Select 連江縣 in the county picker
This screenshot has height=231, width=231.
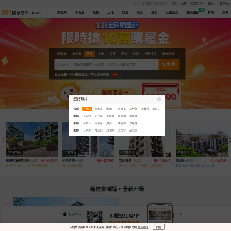tap(133, 131)
